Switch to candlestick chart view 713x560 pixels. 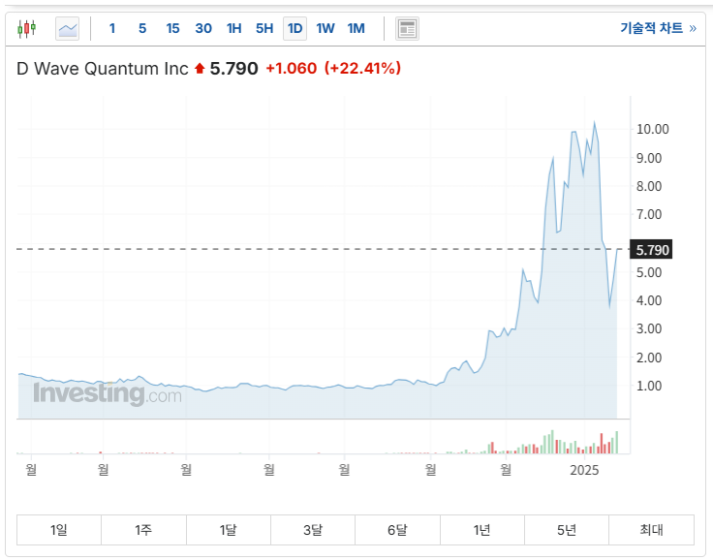(26, 29)
